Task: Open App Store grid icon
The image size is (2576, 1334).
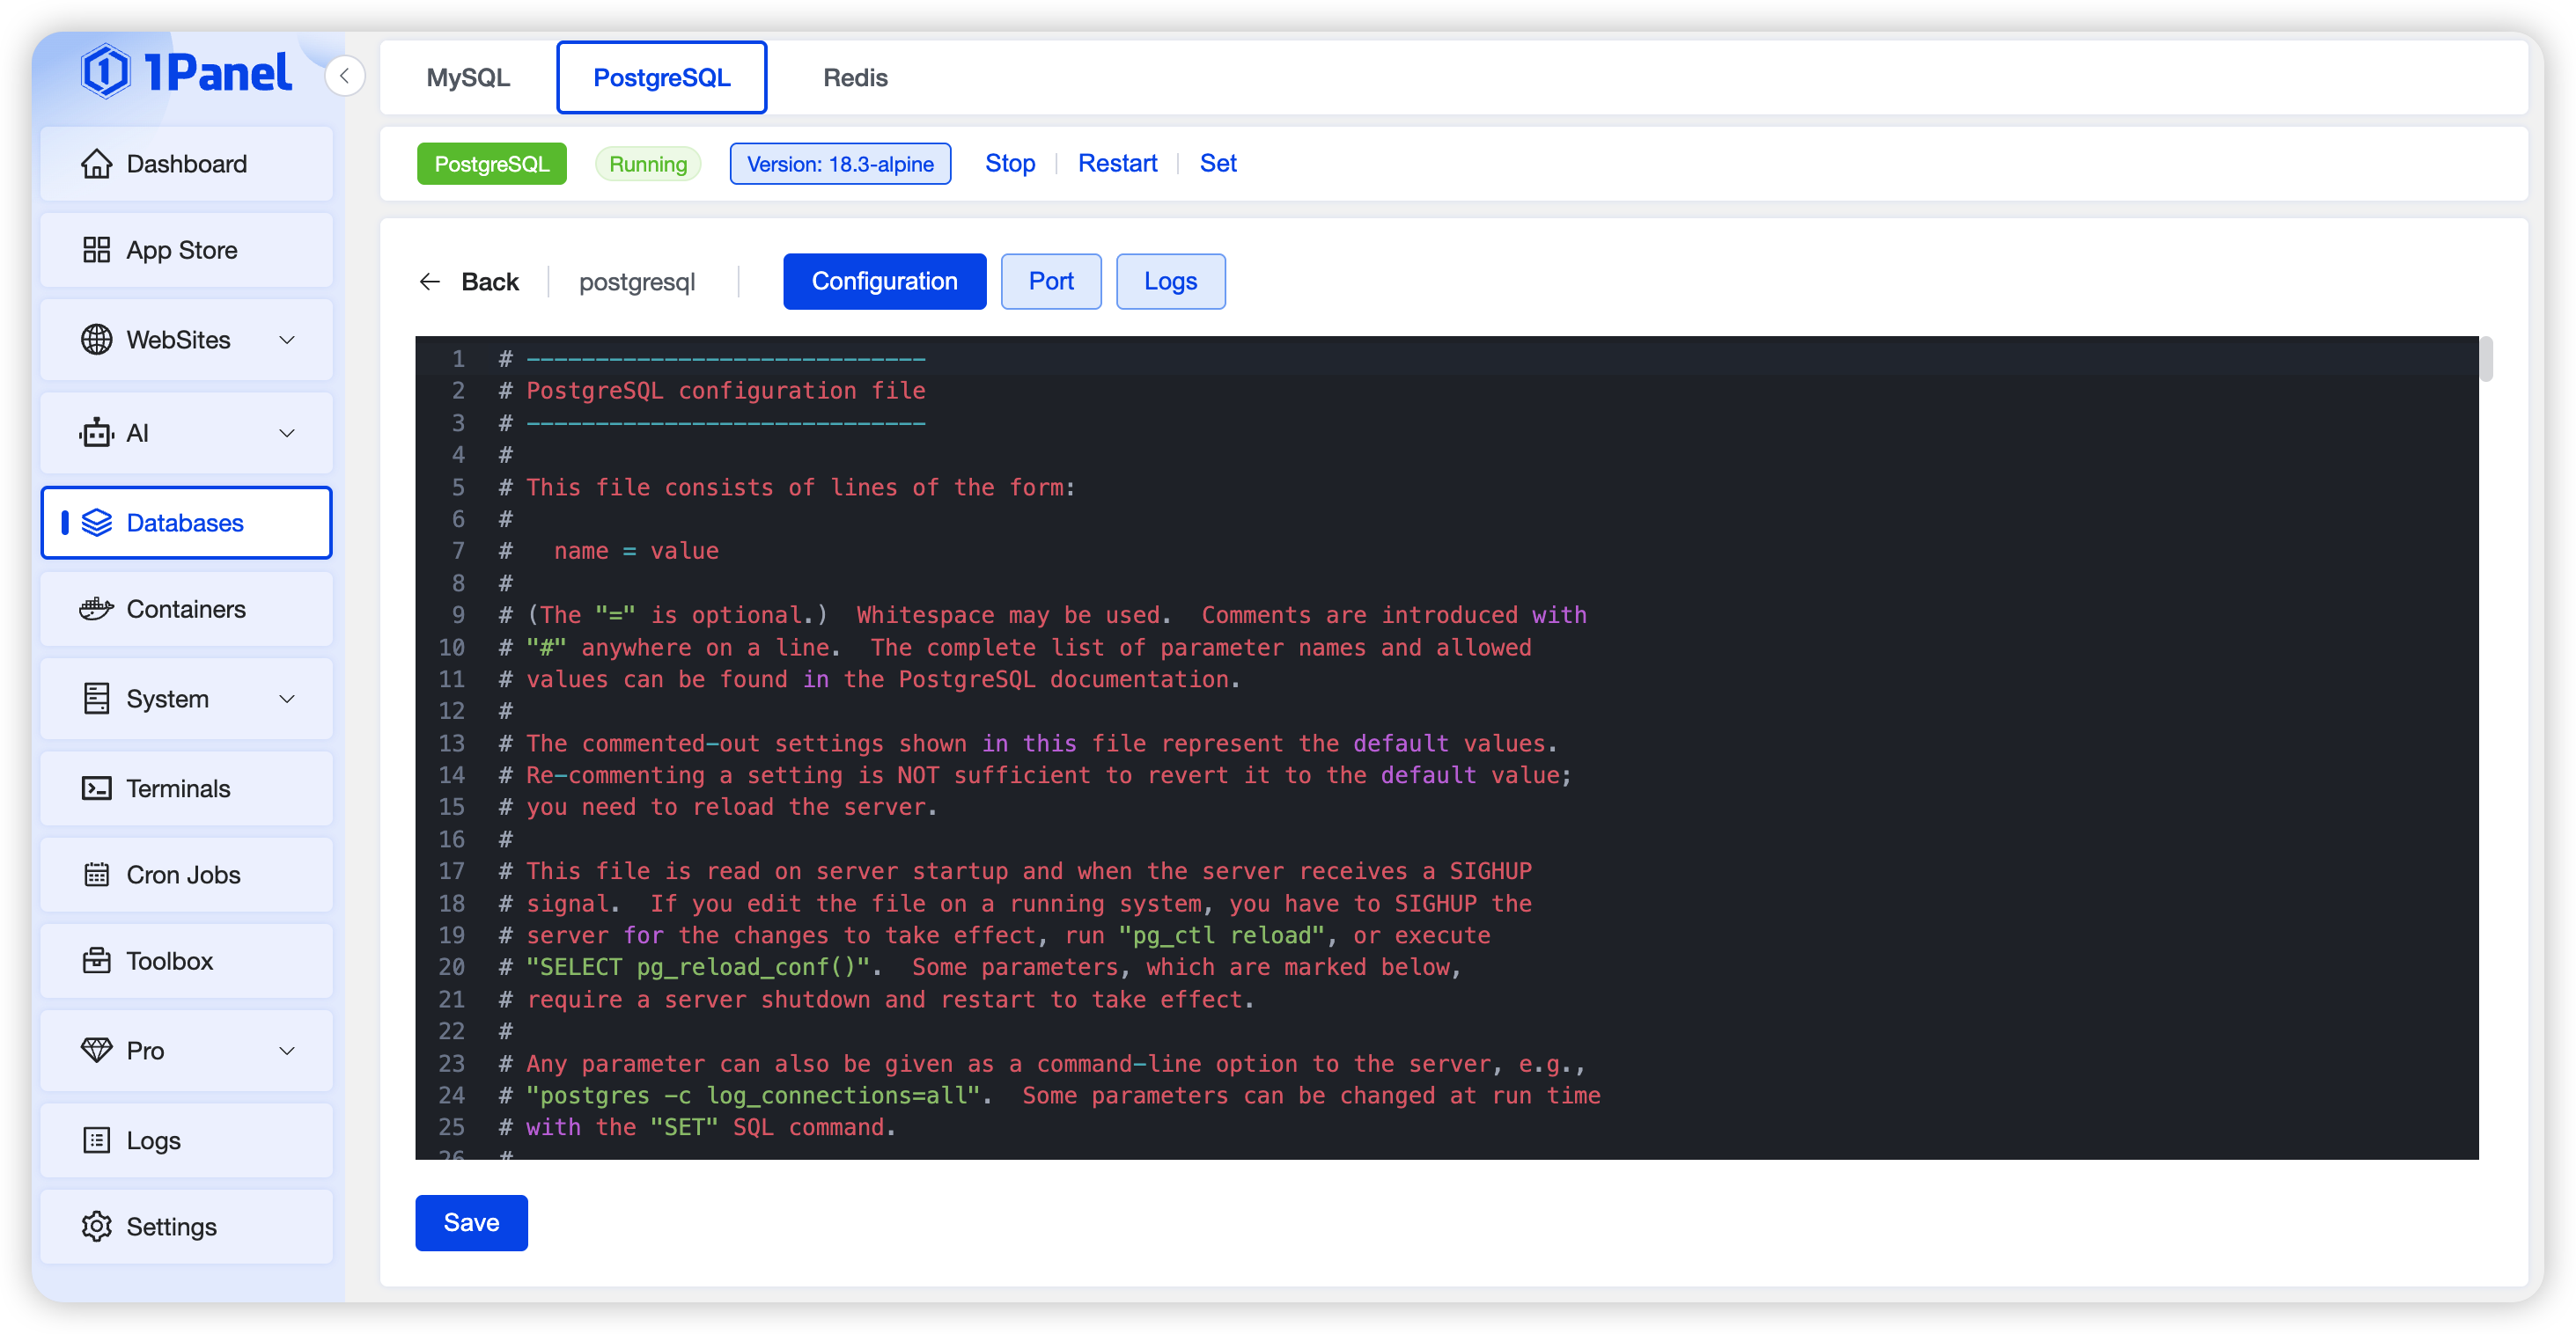Action: pos(96,250)
